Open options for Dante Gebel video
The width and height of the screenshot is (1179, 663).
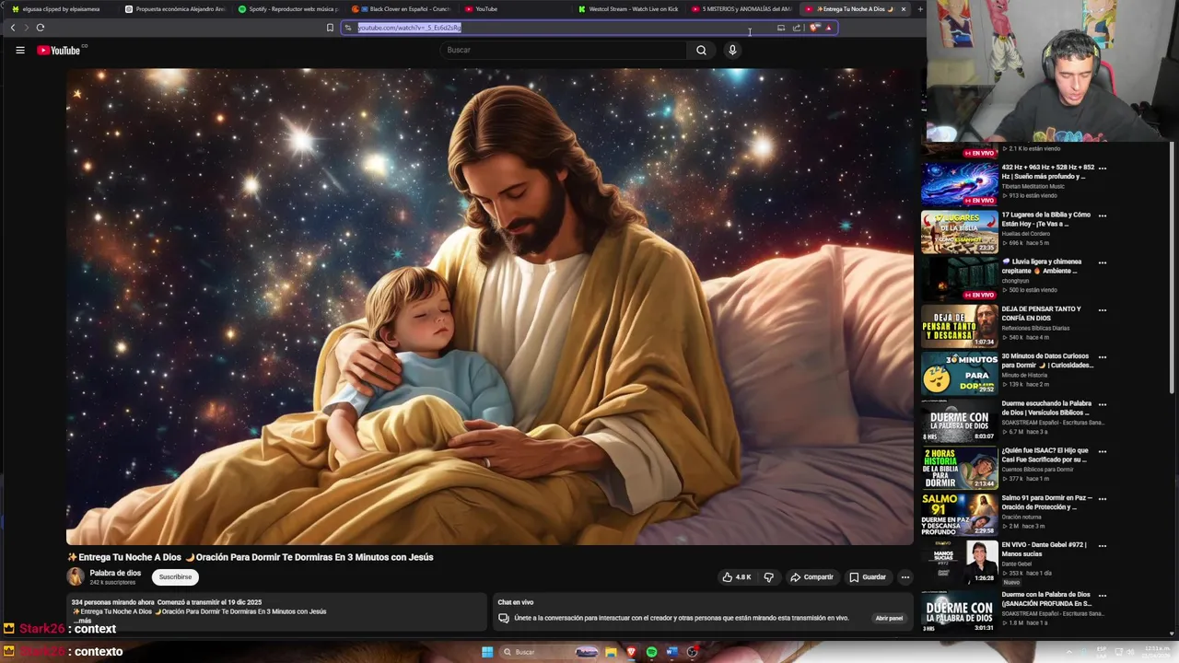1103,546
